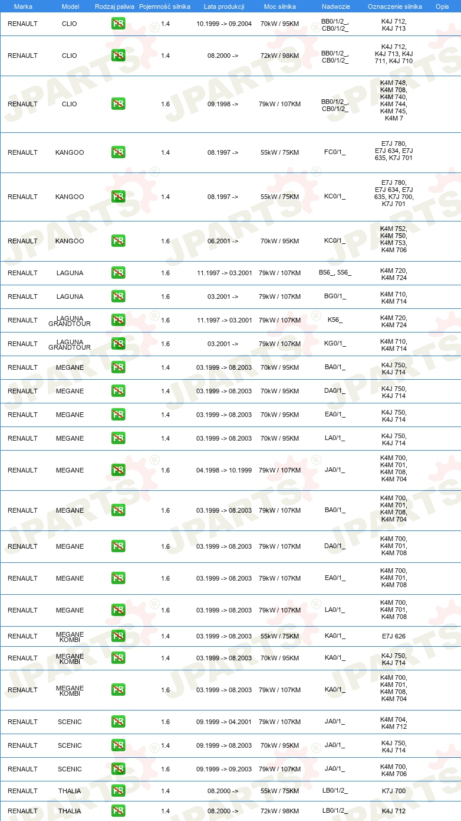The image size is (461, 821).
Task: Select engine codes K4M 700, K4M 706
Action: 394,769
